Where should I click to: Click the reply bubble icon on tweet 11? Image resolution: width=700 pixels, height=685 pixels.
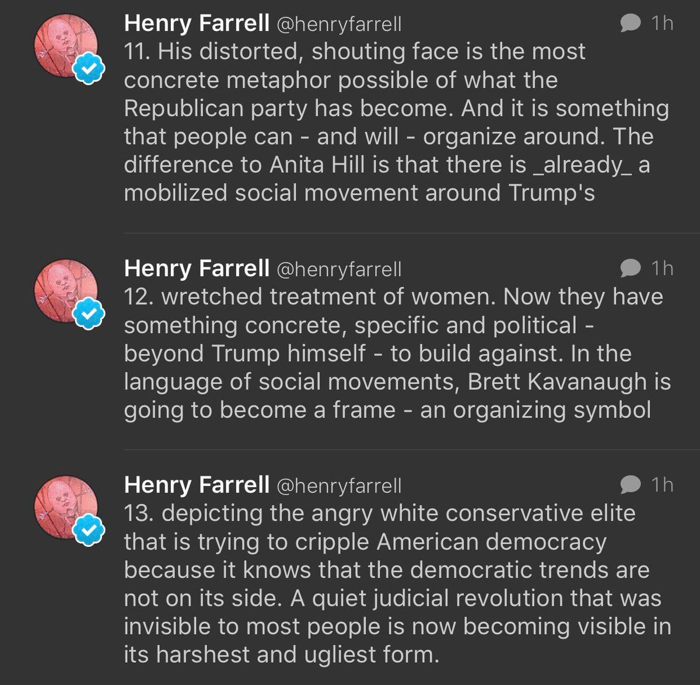click(630, 23)
